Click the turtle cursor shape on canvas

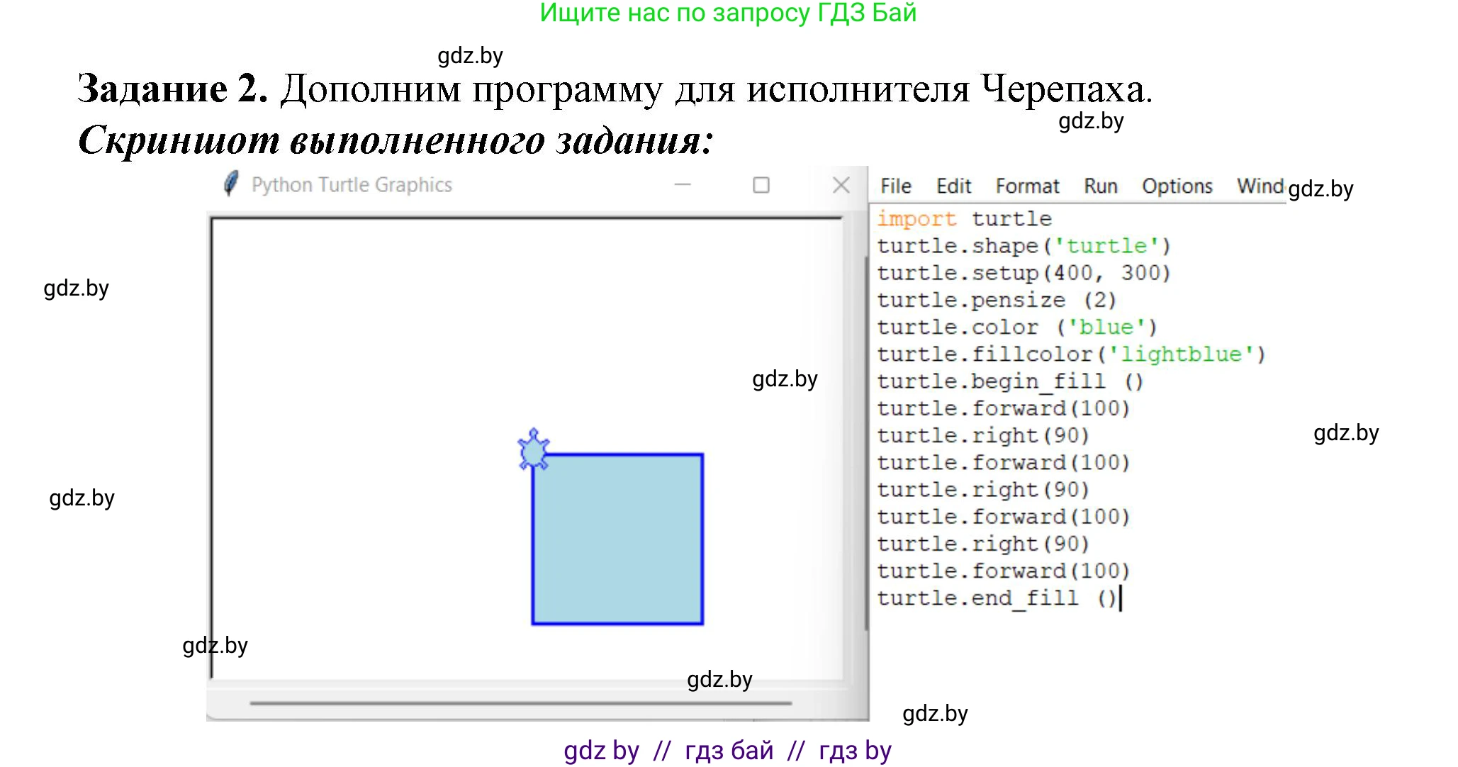coord(533,450)
